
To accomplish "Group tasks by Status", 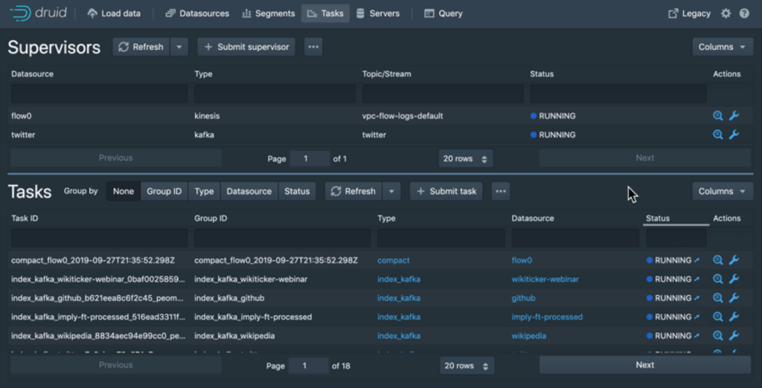I will [x=297, y=191].
